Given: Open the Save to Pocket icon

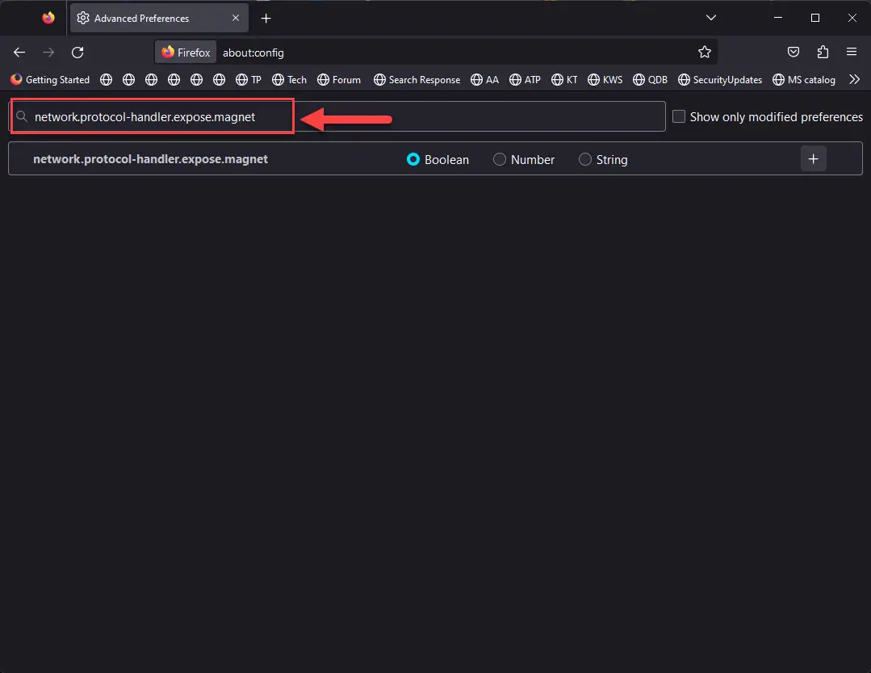Looking at the screenshot, I should tap(794, 53).
